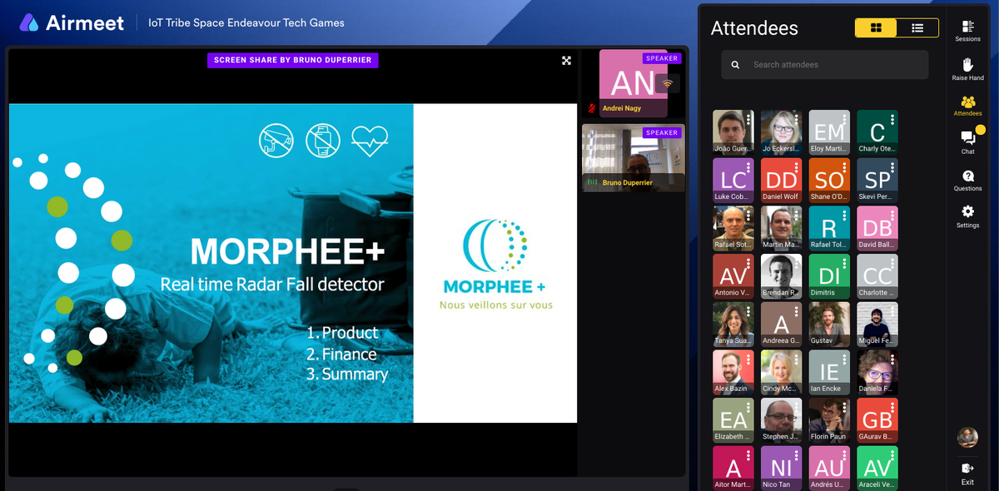The height and width of the screenshot is (491, 999).
Task: Open Rafael Sot... attendee card
Action: click(x=733, y=228)
